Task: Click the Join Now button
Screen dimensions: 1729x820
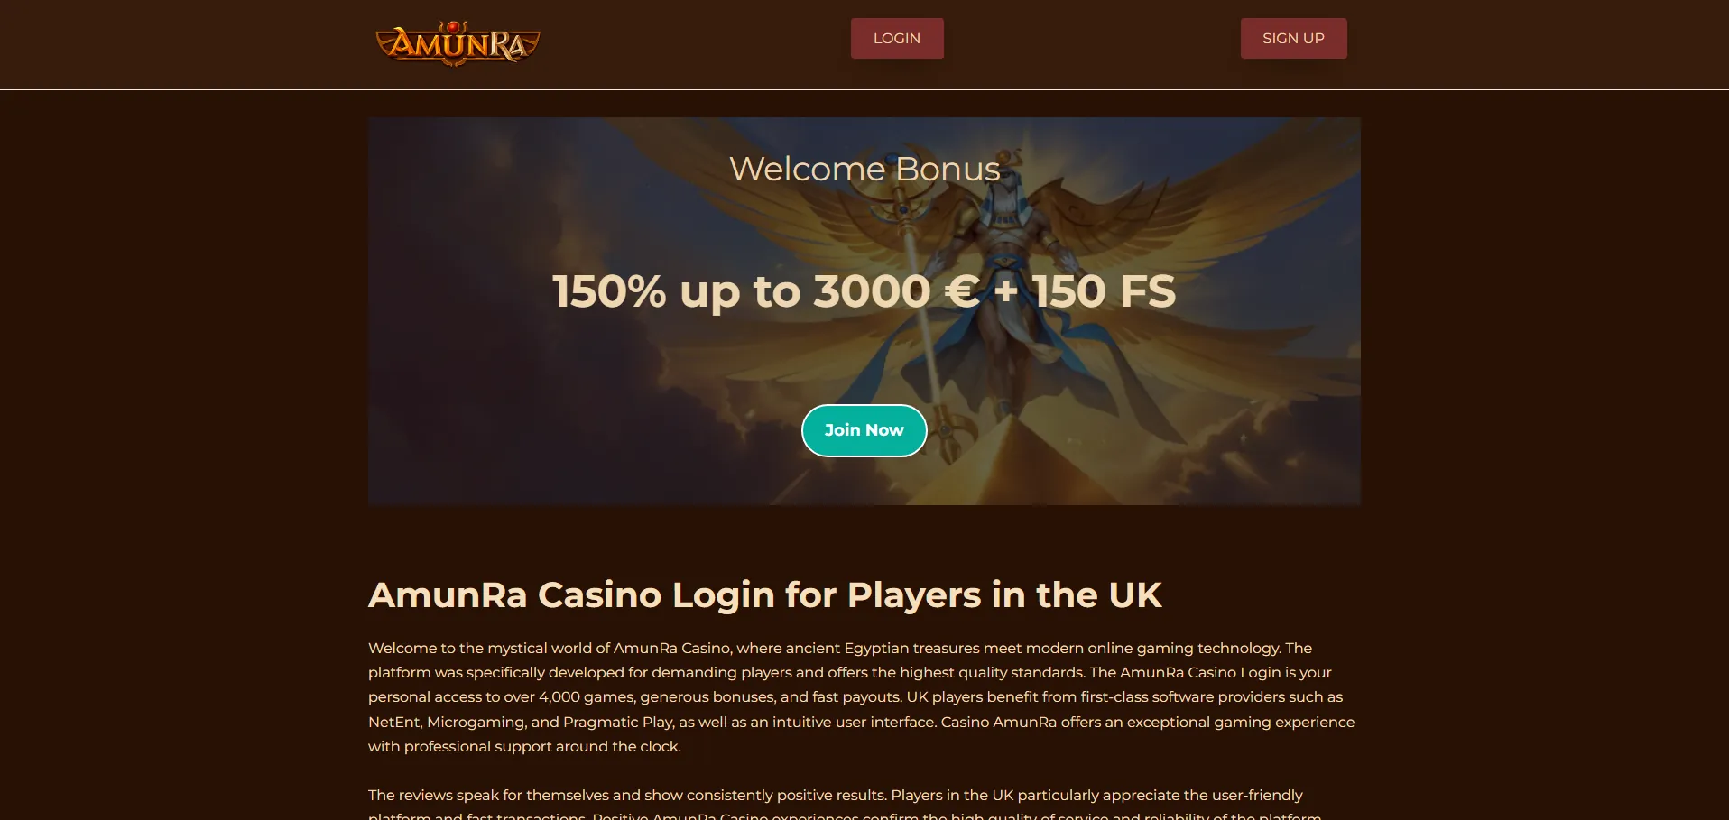Action: [864, 430]
